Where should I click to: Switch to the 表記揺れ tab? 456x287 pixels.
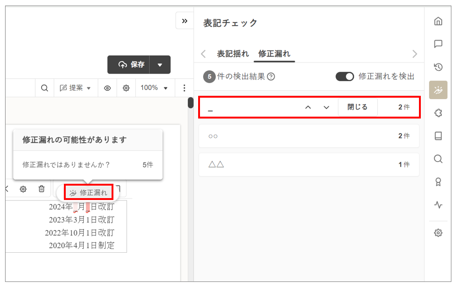[x=233, y=54]
